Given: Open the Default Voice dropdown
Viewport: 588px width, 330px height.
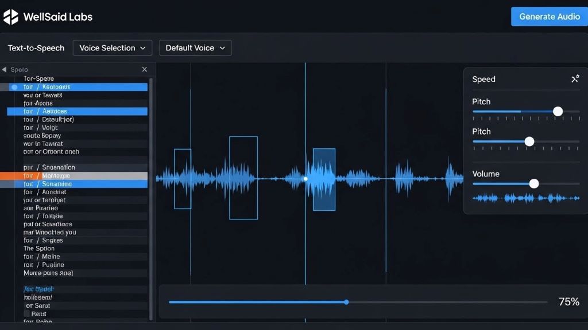Looking at the screenshot, I should pos(195,48).
